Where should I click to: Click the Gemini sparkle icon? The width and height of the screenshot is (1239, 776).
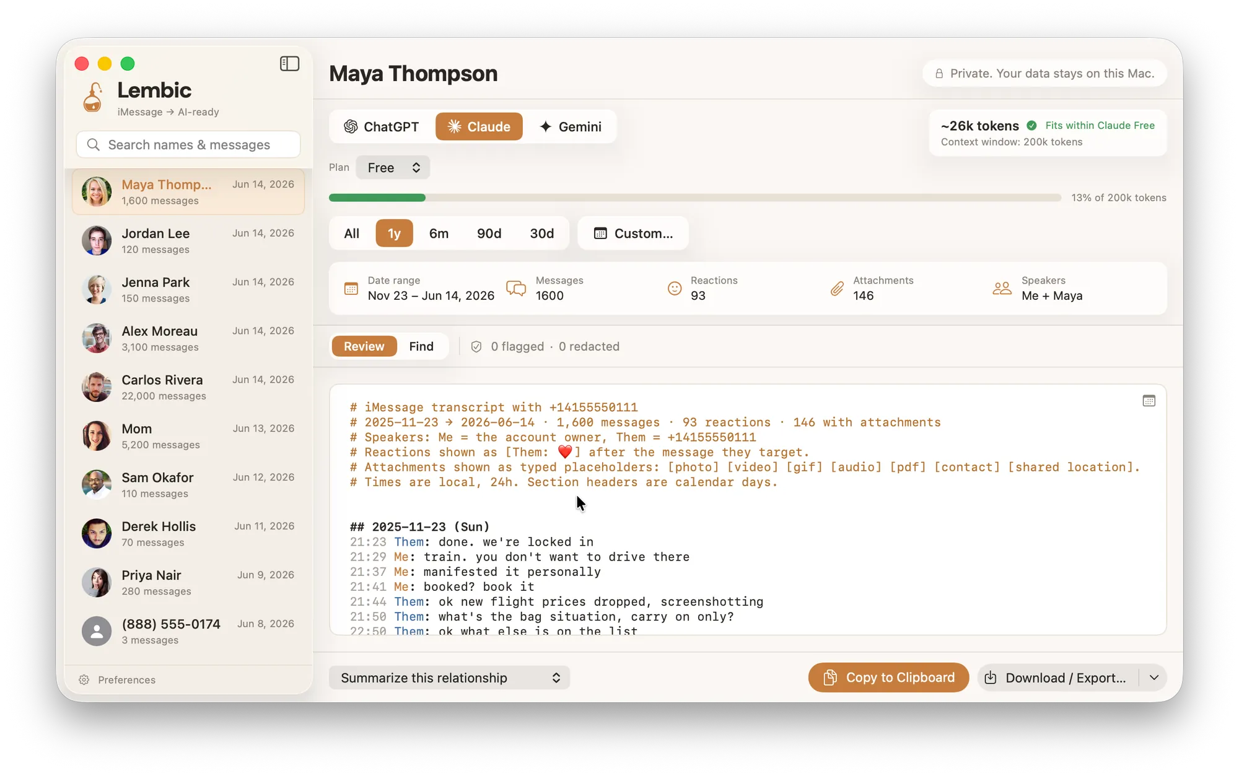pos(546,126)
